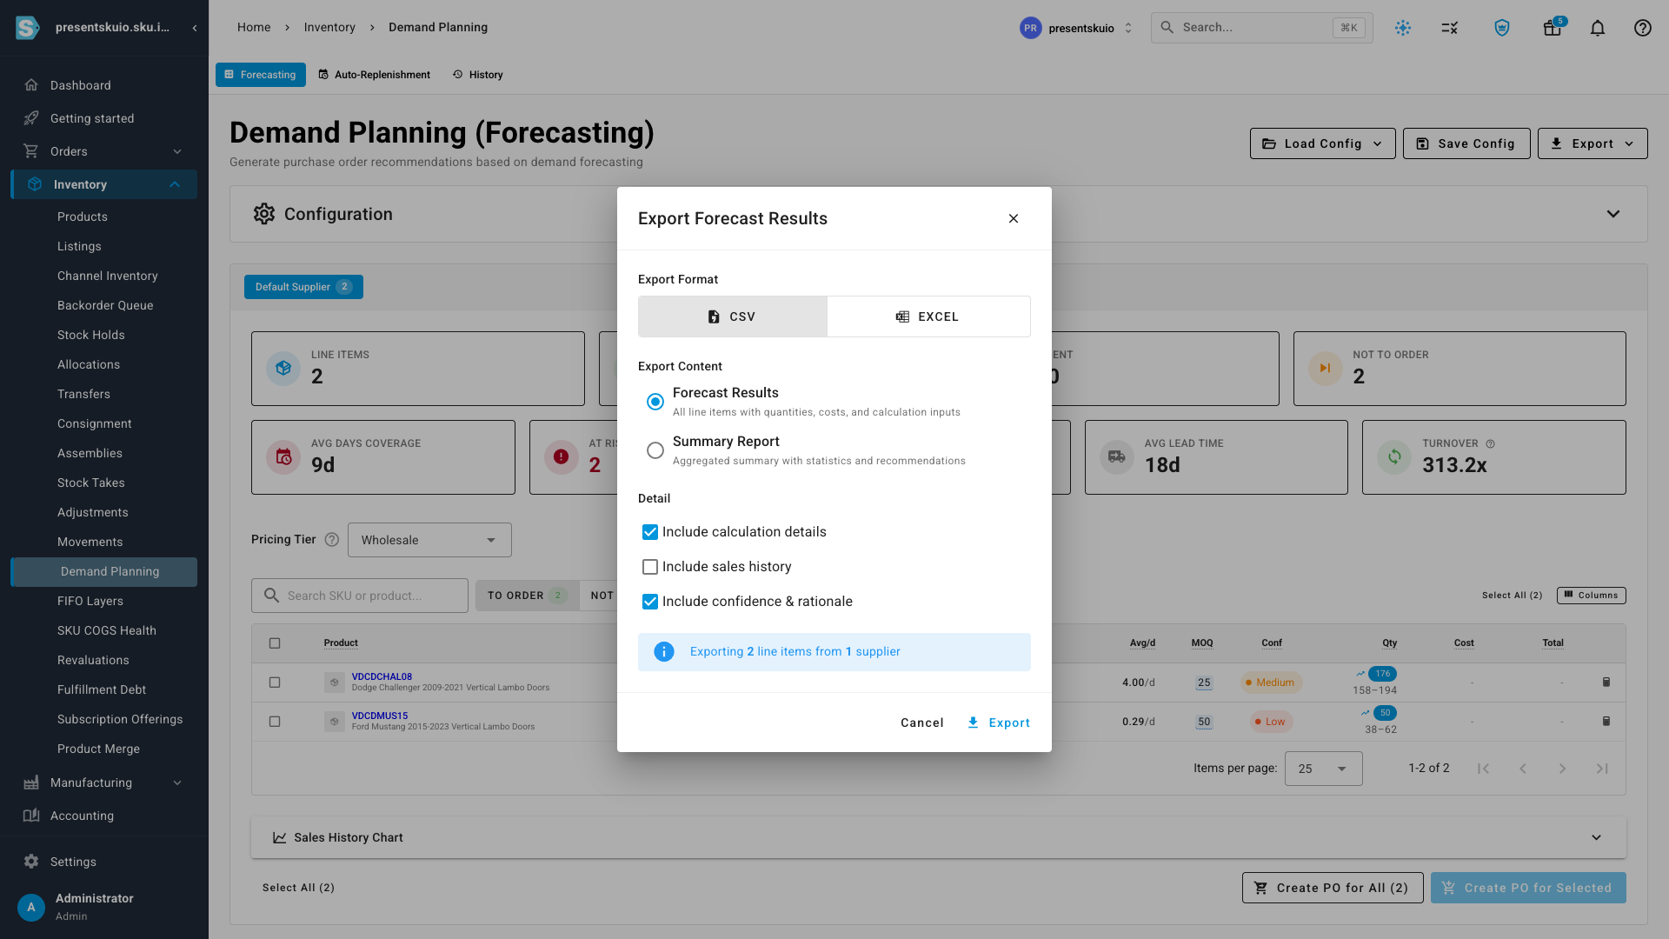Viewport: 1669px width, 939px height.
Task: Toggle the table header select-all checkbox
Action: point(275,643)
